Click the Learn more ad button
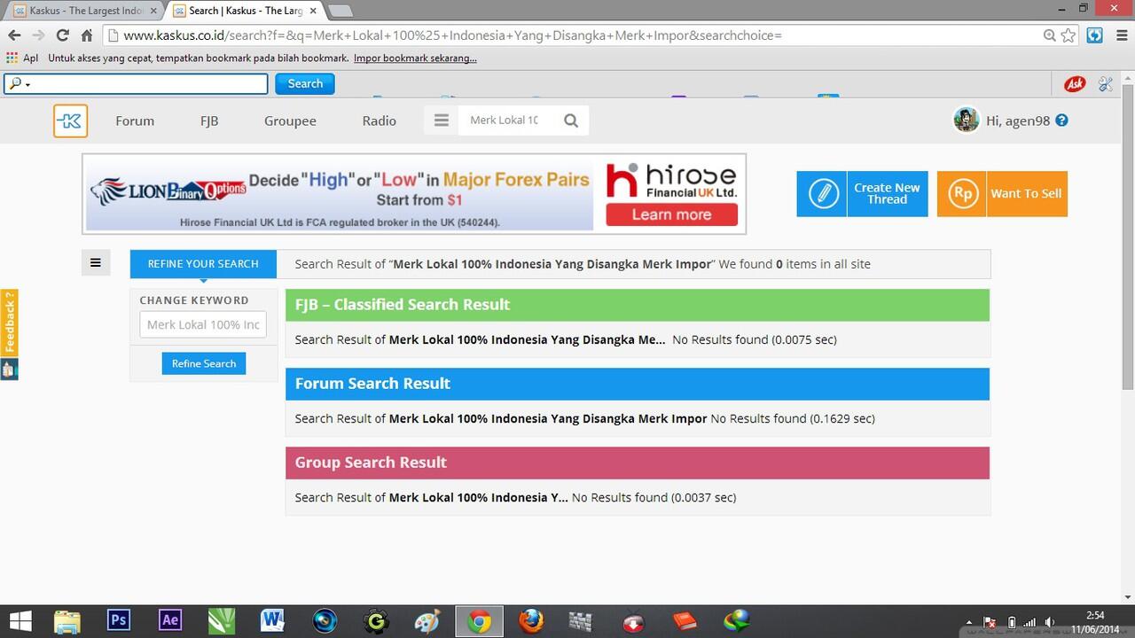 (671, 214)
